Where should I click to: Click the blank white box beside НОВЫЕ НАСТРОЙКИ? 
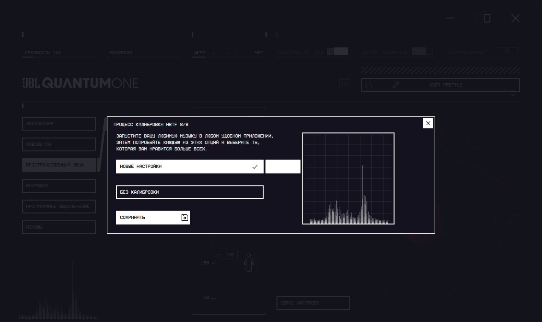pyautogui.click(x=283, y=167)
